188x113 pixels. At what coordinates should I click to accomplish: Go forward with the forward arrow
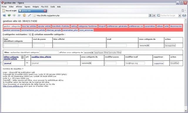(x=14, y=15)
